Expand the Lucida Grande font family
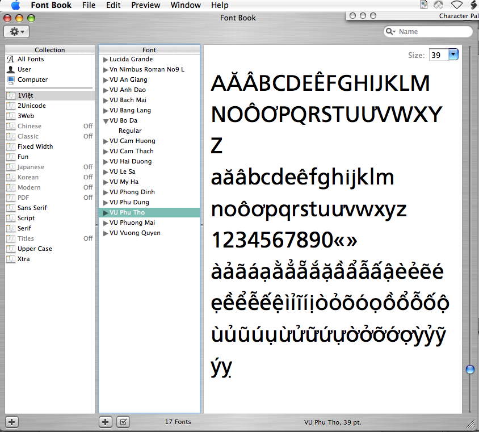The height and width of the screenshot is (432, 479). point(106,60)
